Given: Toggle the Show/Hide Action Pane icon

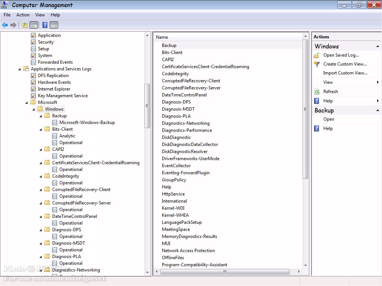Looking at the screenshot, I should point(54,25).
